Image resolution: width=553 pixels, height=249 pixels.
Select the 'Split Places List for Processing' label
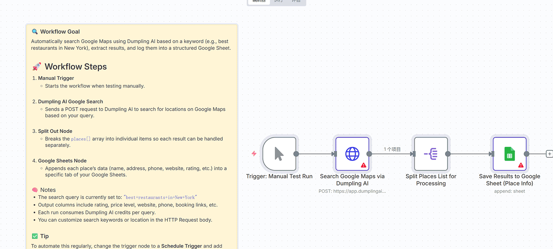(x=431, y=180)
